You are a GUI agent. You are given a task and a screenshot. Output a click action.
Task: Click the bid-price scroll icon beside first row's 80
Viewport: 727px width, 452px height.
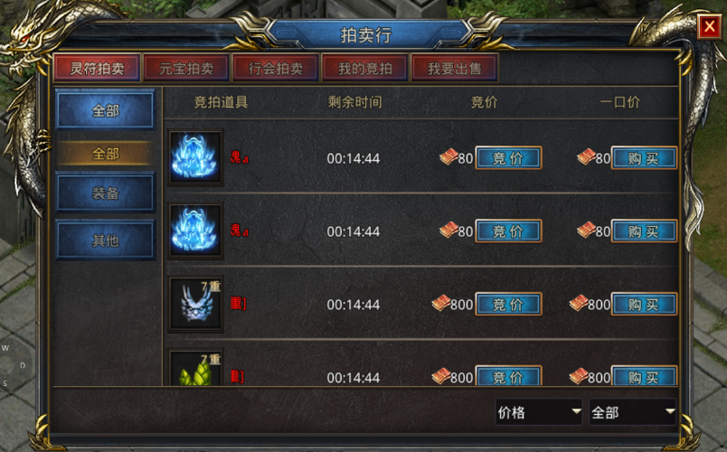tap(448, 157)
